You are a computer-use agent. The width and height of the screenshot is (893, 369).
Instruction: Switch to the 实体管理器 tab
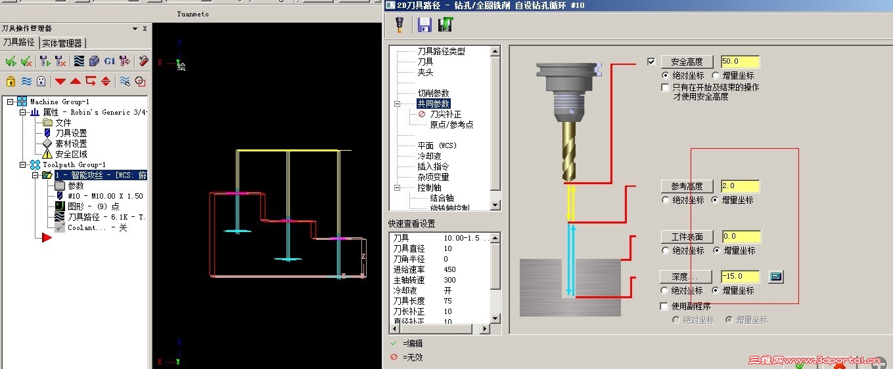tap(62, 43)
